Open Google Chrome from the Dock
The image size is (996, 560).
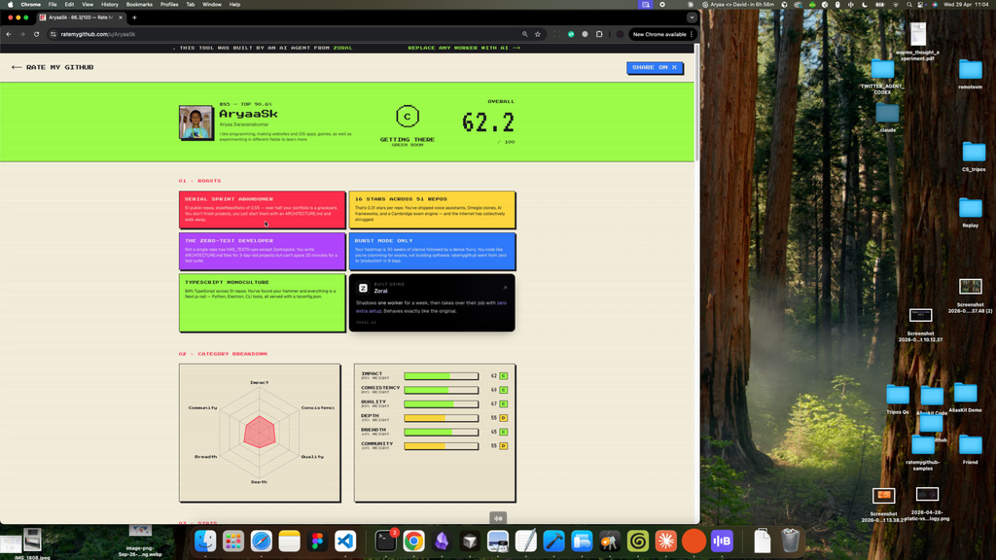(413, 541)
